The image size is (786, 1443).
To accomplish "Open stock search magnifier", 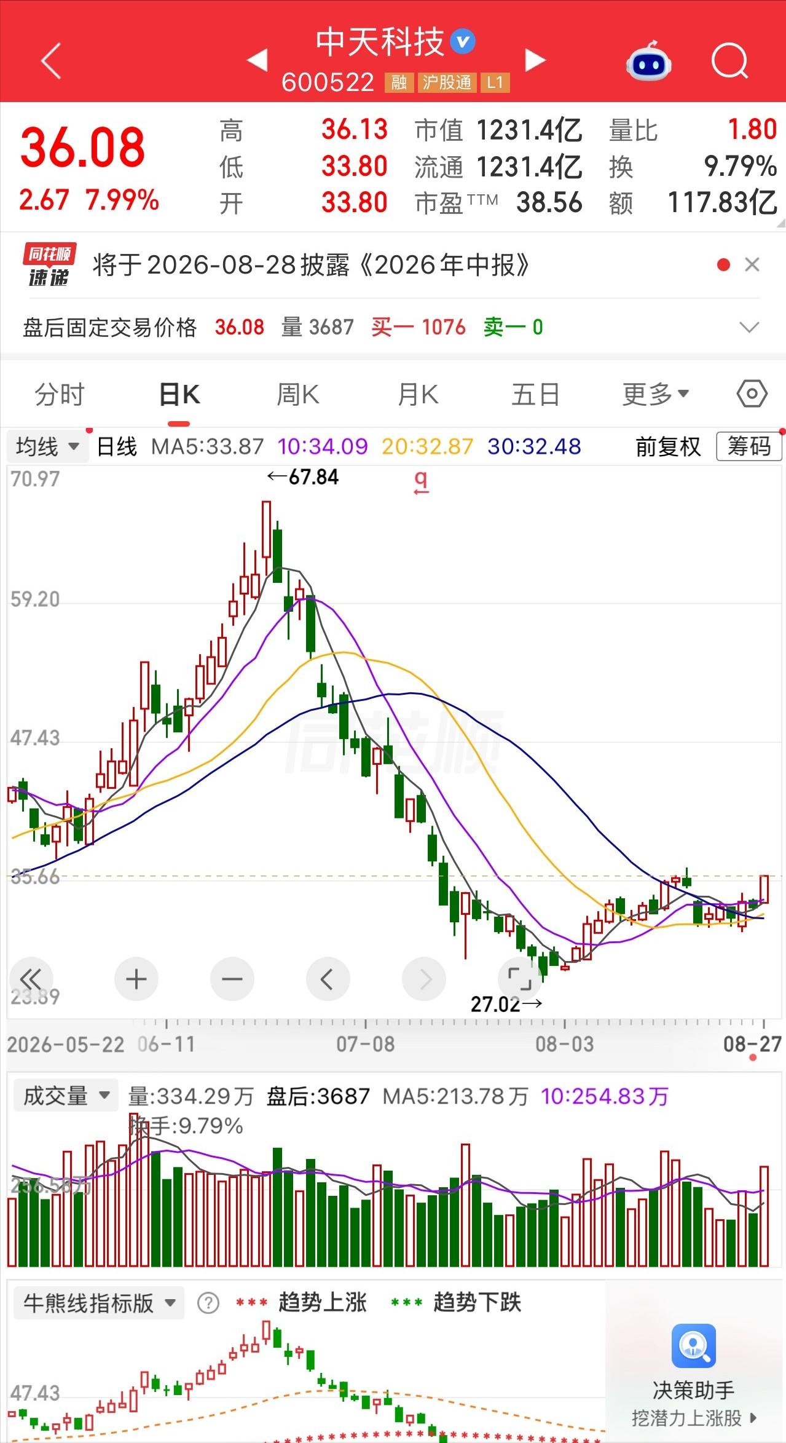I will (x=730, y=61).
